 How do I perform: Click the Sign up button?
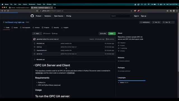(x=143, y=16)
